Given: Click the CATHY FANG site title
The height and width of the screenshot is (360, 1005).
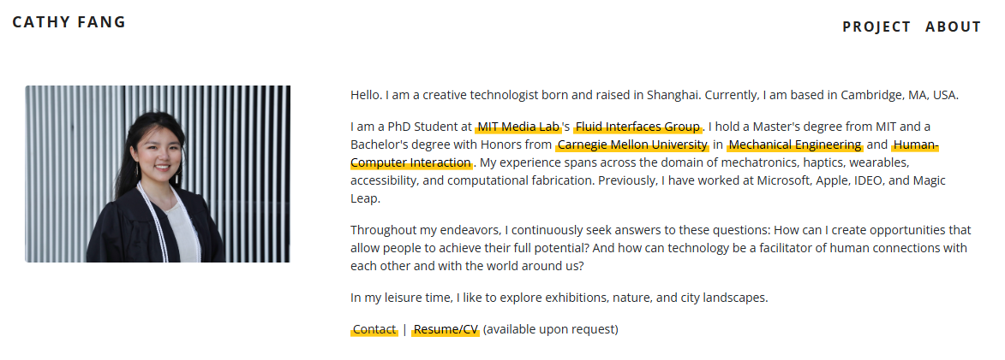Looking at the screenshot, I should point(69,22).
